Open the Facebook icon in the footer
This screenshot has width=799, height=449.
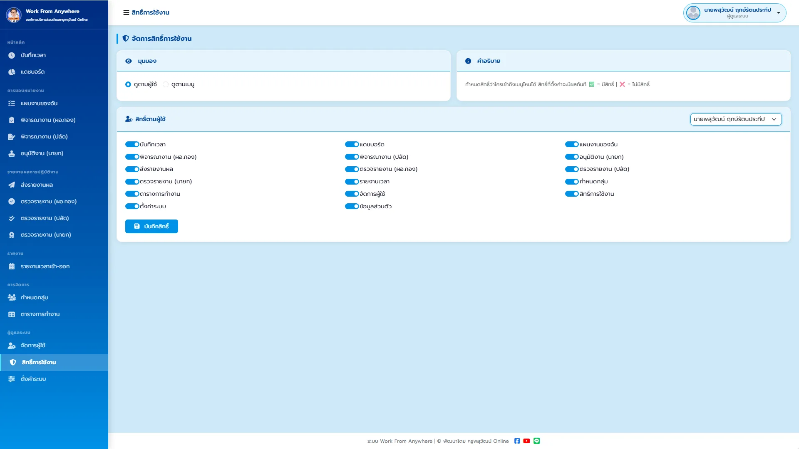tap(517, 441)
